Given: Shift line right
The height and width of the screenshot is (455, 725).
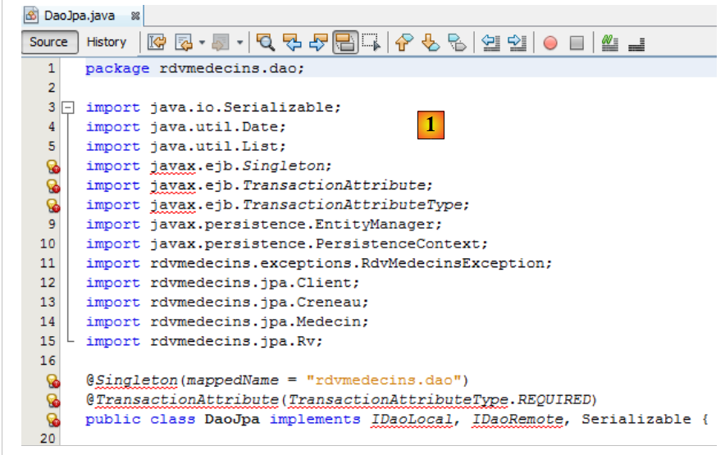Looking at the screenshot, I should [x=517, y=43].
